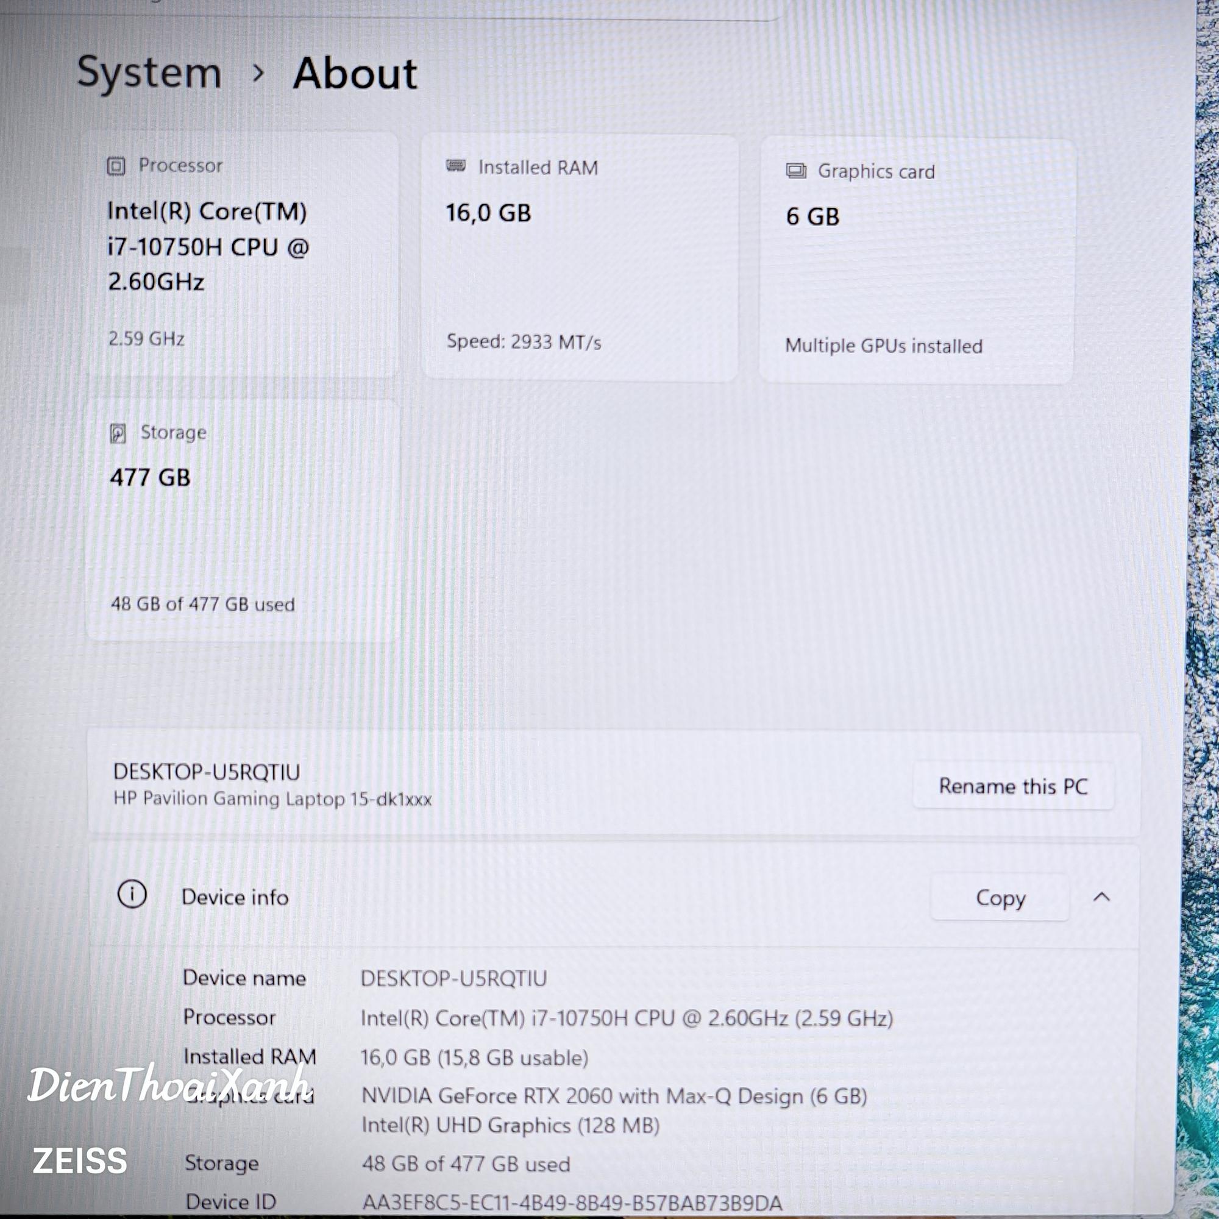Click the 'Graphics card' card title

click(876, 172)
